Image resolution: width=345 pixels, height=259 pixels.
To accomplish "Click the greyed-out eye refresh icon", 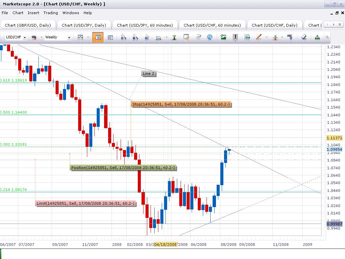I will click(198, 37).
